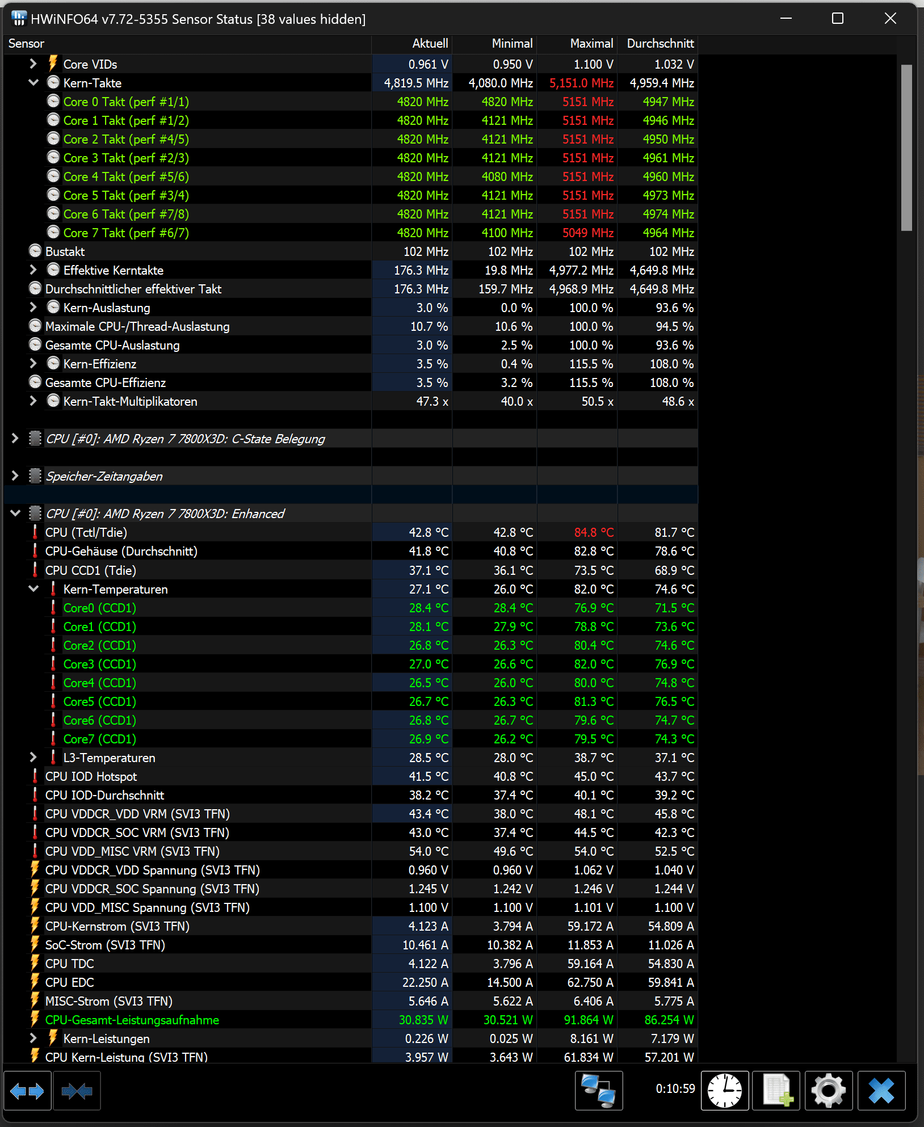Expand Kern-Takt-Multiplikatoren

[33, 401]
